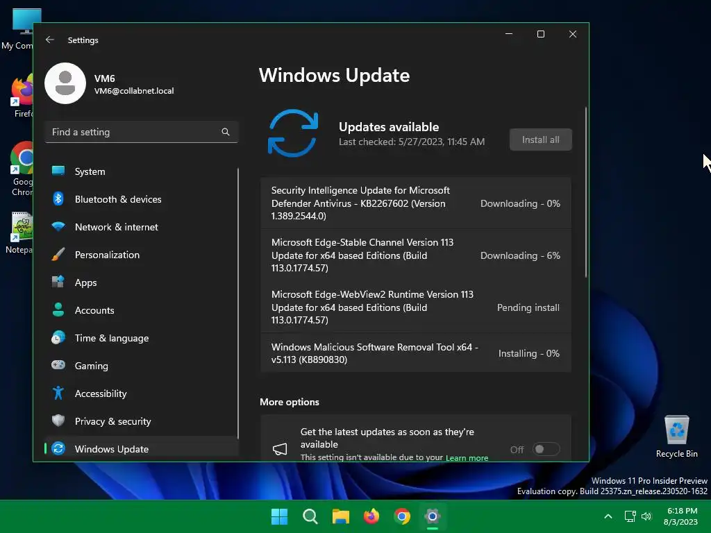
Task: Open Time & language settings
Action: click(x=141, y=338)
